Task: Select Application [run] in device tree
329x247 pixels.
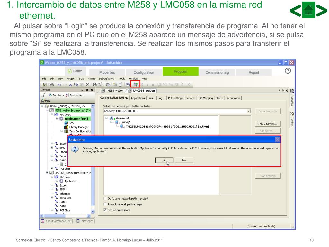Action: (x=76, y=119)
